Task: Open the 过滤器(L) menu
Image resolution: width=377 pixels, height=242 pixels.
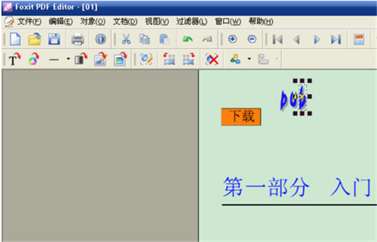Action: click(x=192, y=21)
